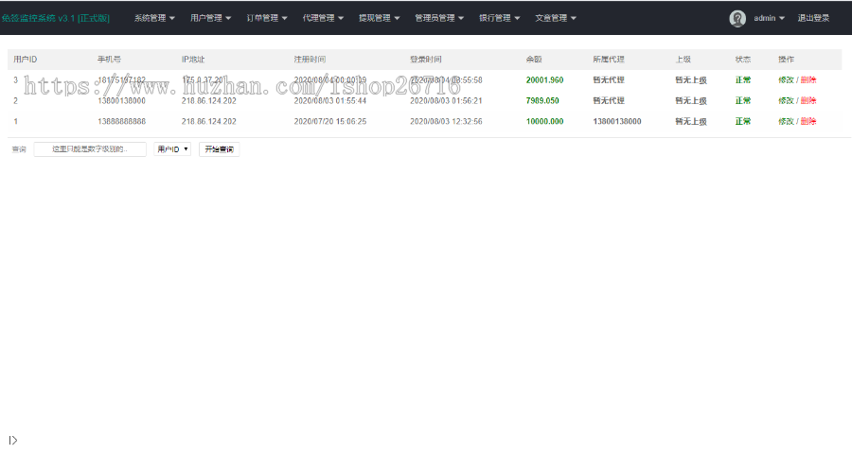Open the 系统管理 dropdown menu
This screenshot has width=852, height=453.
[154, 18]
